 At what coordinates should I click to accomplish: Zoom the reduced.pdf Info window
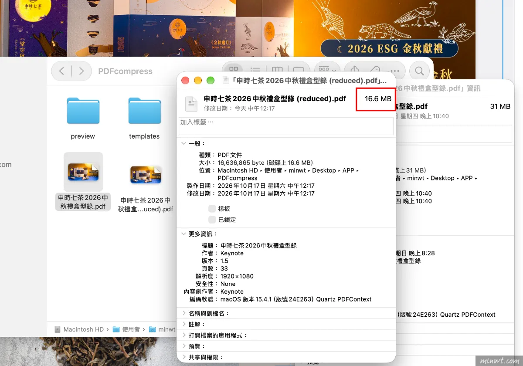pos(211,81)
